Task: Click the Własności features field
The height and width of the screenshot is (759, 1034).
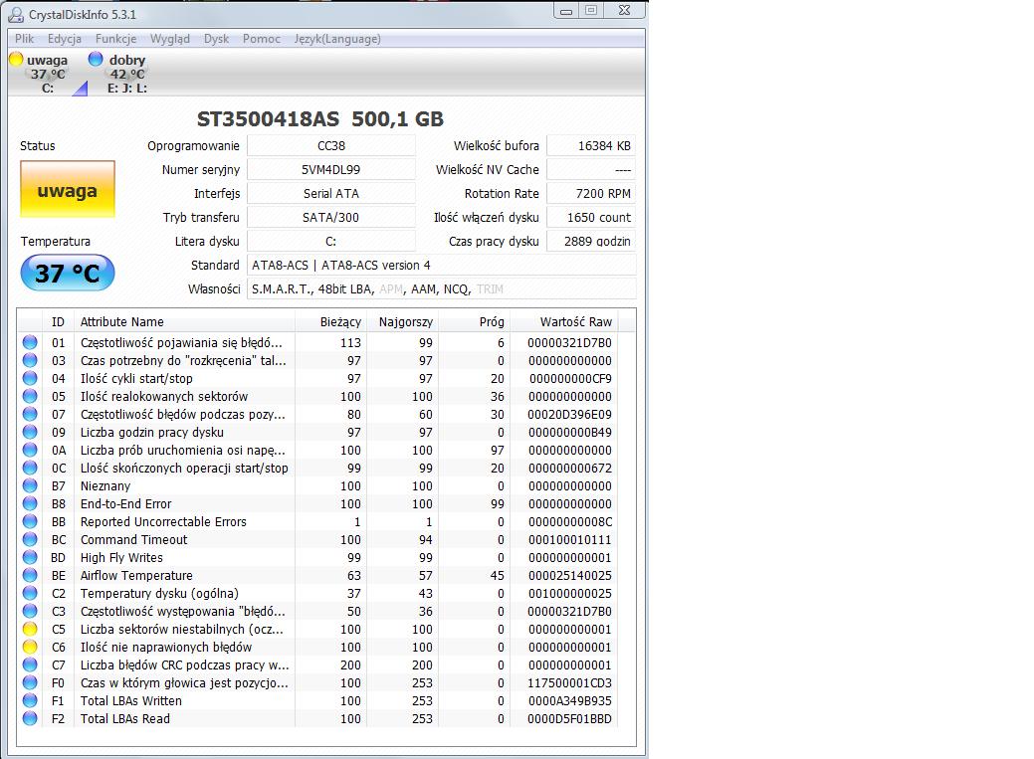Action: click(x=441, y=288)
